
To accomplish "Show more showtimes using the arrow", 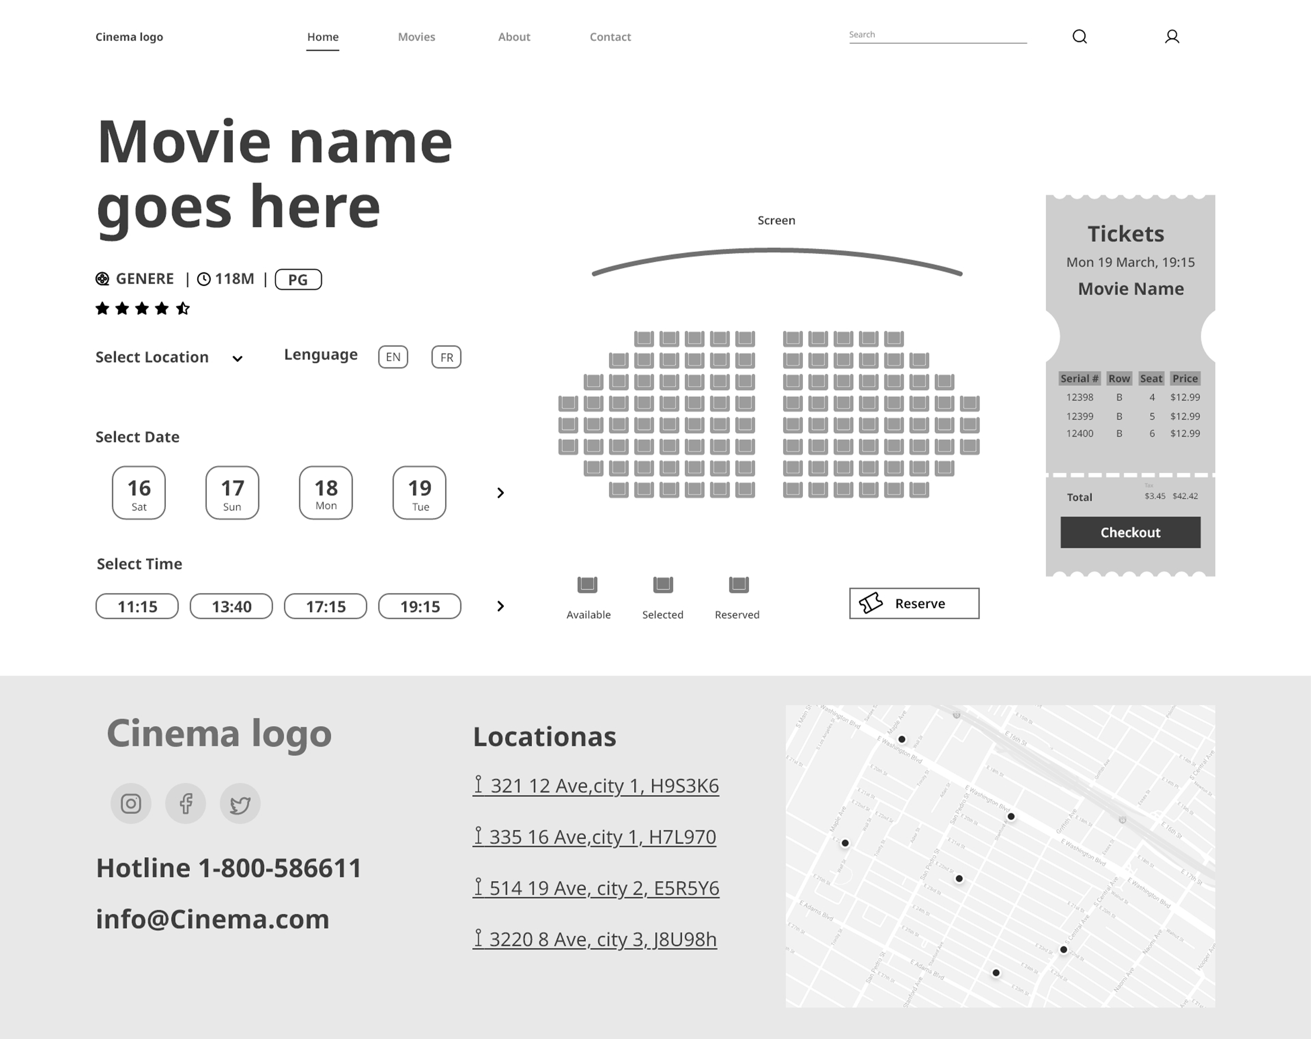I will (500, 606).
